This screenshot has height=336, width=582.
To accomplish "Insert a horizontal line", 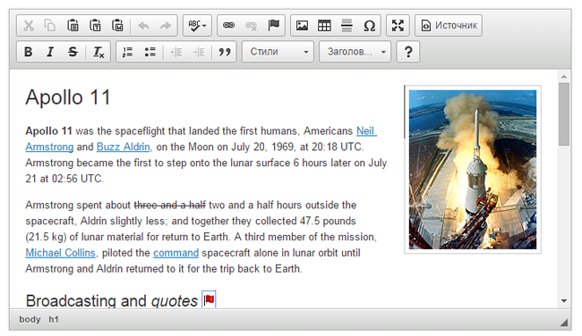I will click(347, 26).
